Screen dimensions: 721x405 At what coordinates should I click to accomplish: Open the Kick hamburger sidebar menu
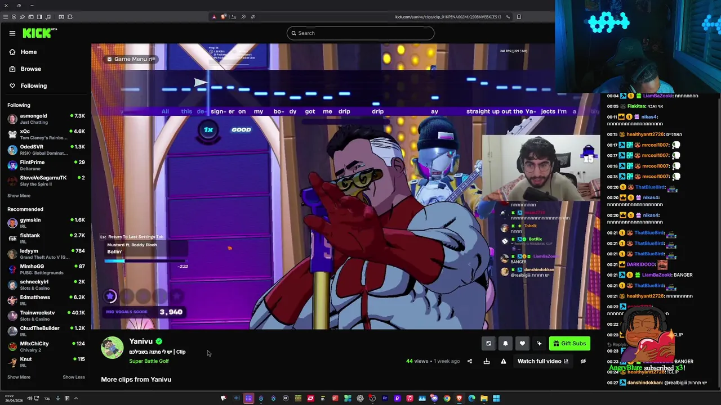12,33
